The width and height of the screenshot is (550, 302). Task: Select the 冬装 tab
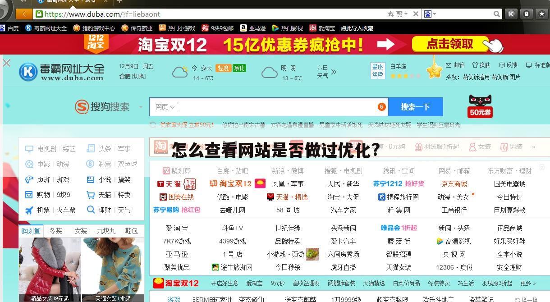pos(56,231)
